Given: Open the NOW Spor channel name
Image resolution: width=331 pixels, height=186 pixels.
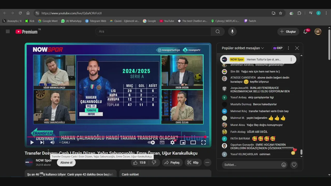Looking at the screenshot, I should point(44,160).
